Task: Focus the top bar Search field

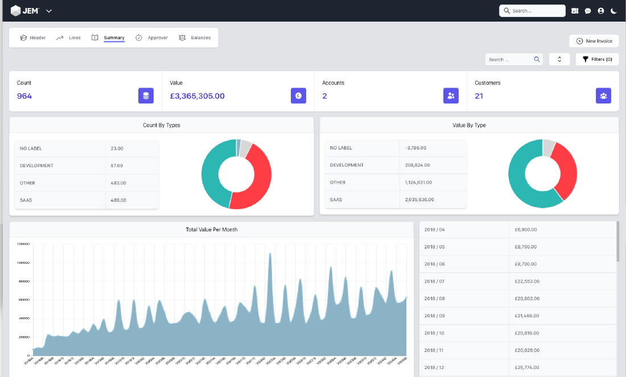Action: point(532,11)
